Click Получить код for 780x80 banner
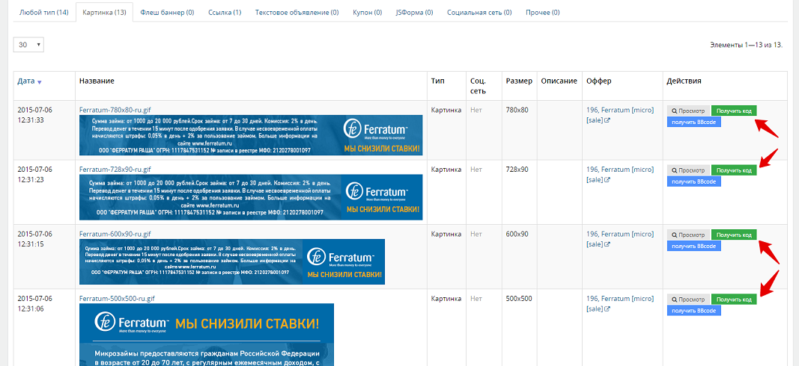The image size is (799, 366). (x=734, y=111)
